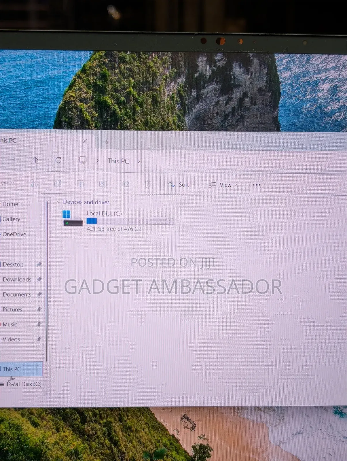Click the Paste clipboard icon
The image size is (347, 461).
80,184
